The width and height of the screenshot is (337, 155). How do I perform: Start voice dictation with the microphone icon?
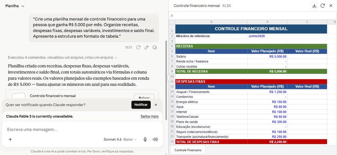point(145,139)
